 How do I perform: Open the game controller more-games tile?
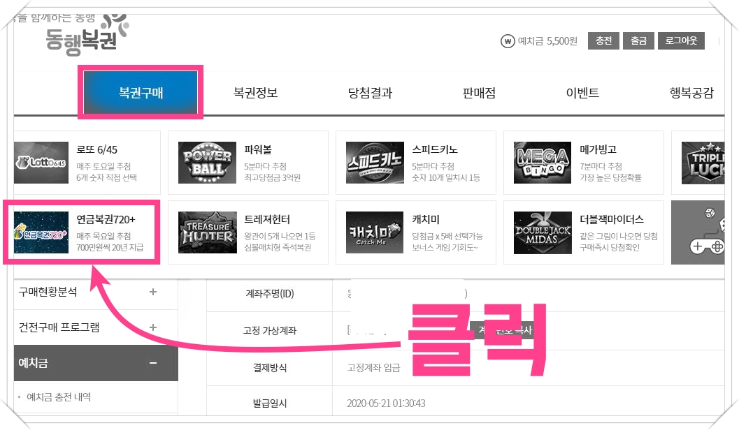coord(698,232)
